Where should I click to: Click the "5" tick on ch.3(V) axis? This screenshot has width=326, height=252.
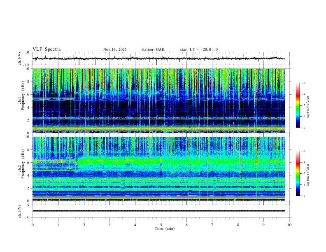(29, 205)
